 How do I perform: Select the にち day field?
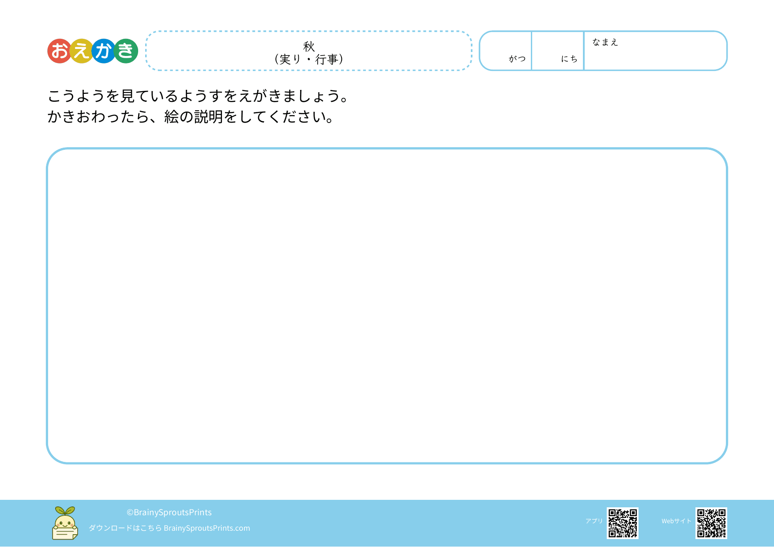pyautogui.click(x=558, y=51)
